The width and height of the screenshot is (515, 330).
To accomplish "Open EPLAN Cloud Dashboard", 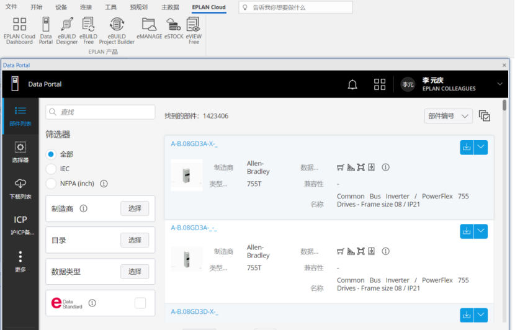I will tap(19, 30).
